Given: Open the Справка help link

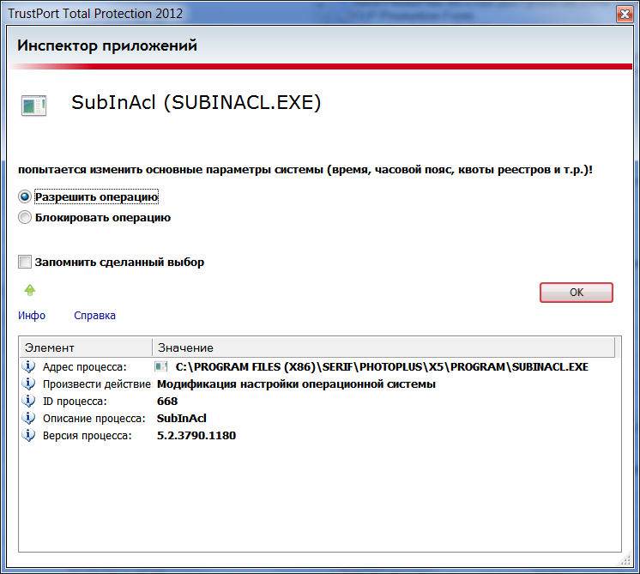Looking at the screenshot, I should click(94, 315).
